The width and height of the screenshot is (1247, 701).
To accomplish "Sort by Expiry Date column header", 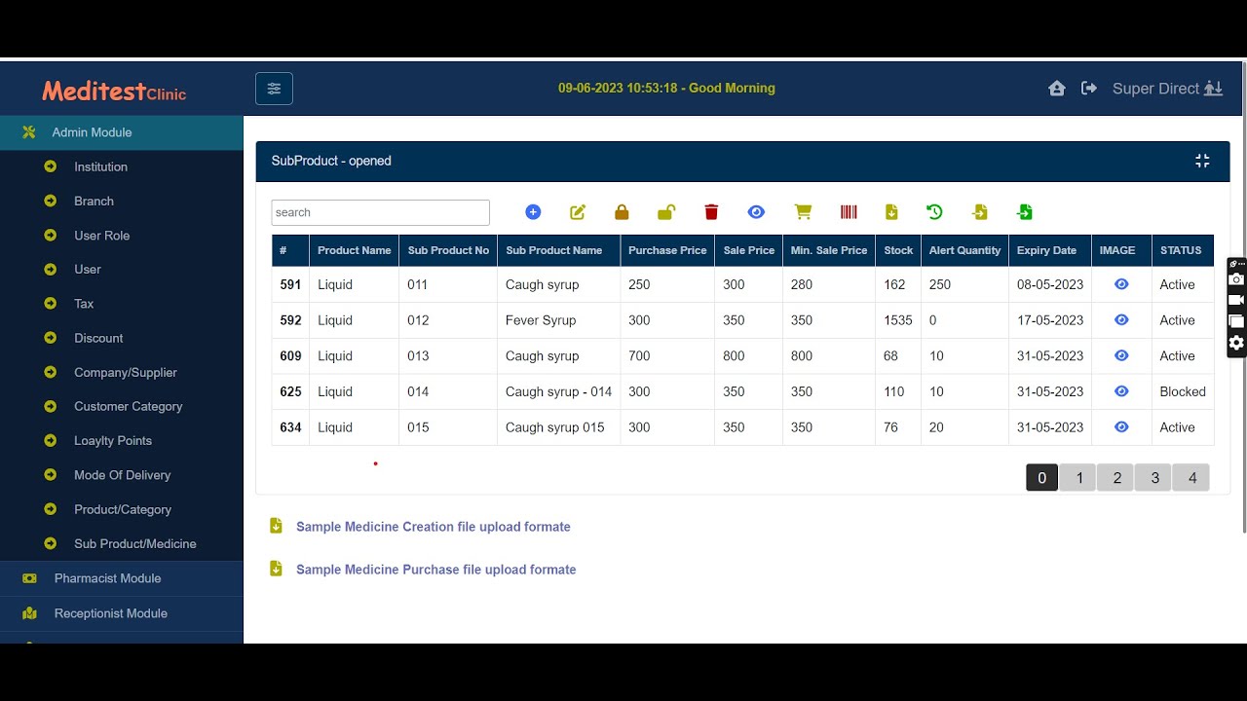I will click(x=1050, y=250).
